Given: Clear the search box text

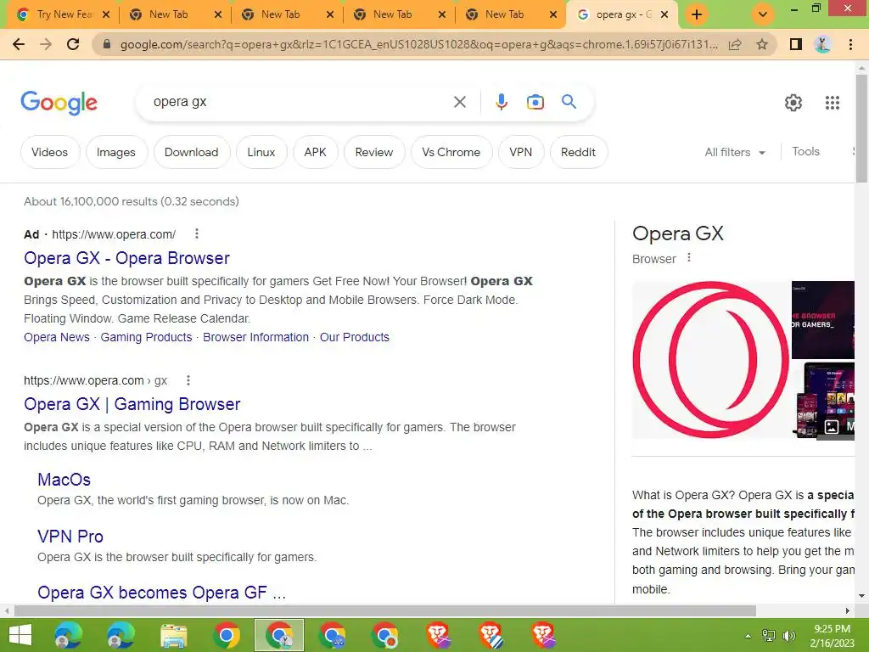Looking at the screenshot, I should [x=459, y=102].
